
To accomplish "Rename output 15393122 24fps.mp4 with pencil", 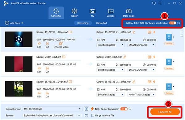I will [x=134, y=82].
